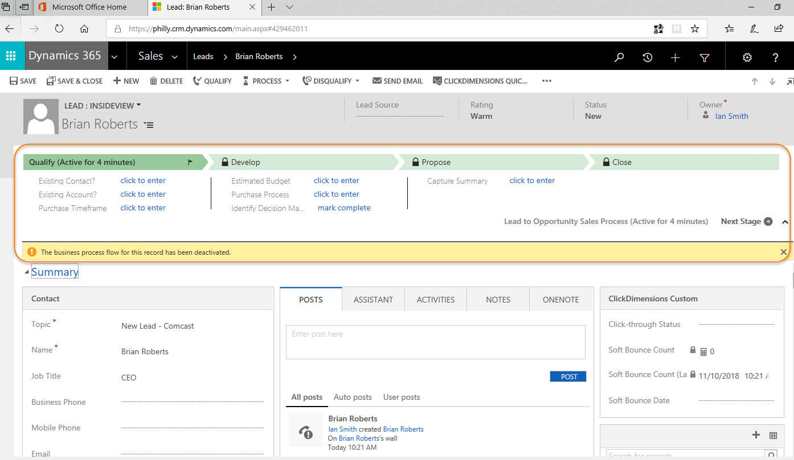Go to the previous record up arrow
Image resolution: width=794 pixels, height=460 pixels.
point(755,81)
